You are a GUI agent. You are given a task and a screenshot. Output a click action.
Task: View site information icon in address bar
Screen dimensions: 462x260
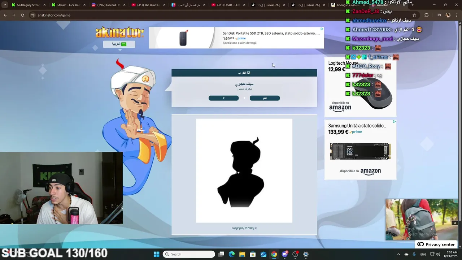[33, 15]
